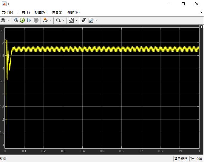The image size is (204, 162).
Task: Select the zoom magnifier tool
Action: click(58, 20)
